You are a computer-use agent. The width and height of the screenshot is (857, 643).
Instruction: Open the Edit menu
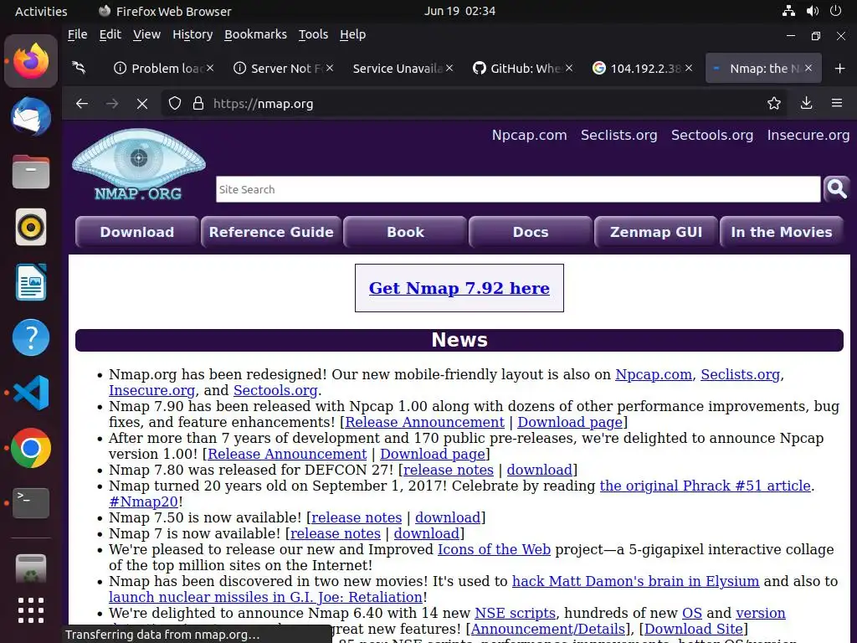tap(110, 34)
